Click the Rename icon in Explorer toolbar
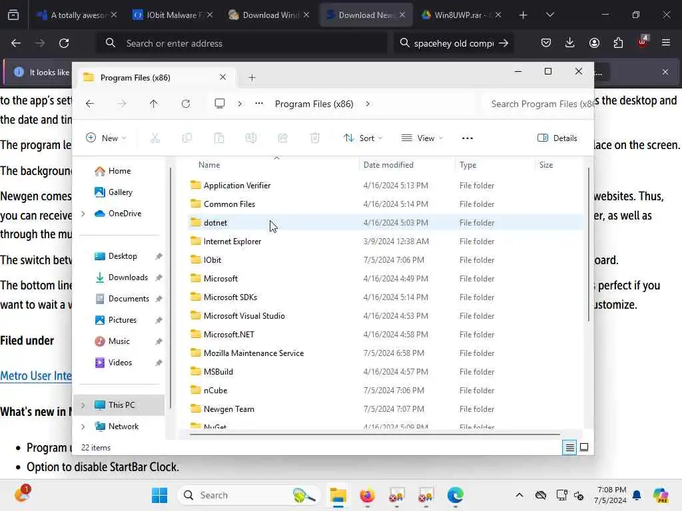This screenshot has height=511, width=682. pyautogui.click(x=251, y=138)
